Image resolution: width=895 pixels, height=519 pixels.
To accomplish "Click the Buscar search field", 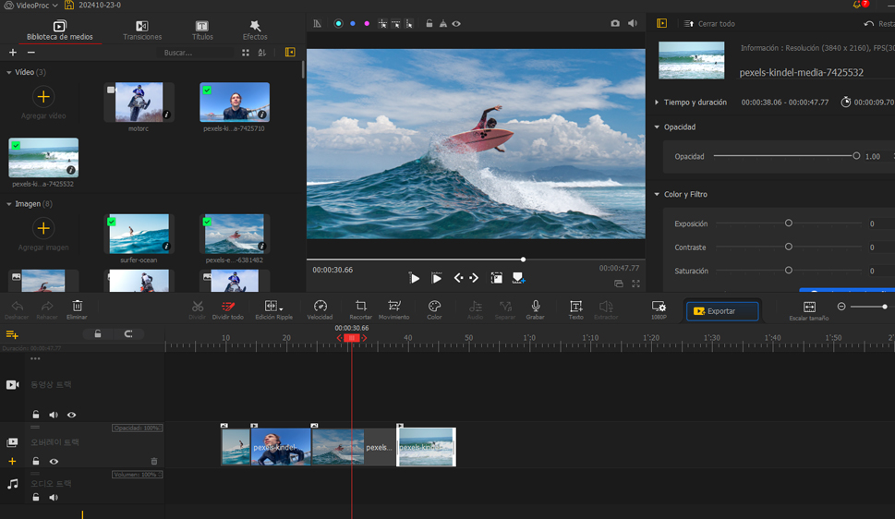I will point(196,53).
